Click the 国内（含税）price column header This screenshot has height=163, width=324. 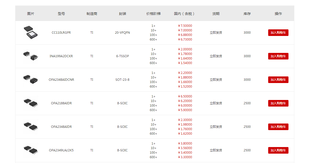184,14
